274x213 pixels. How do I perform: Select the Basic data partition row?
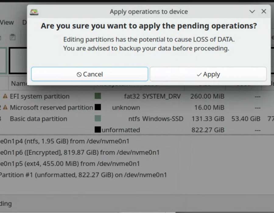point(137,119)
